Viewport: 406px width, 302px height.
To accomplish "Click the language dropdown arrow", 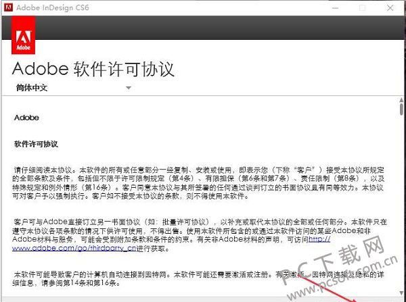I will coord(129,88).
